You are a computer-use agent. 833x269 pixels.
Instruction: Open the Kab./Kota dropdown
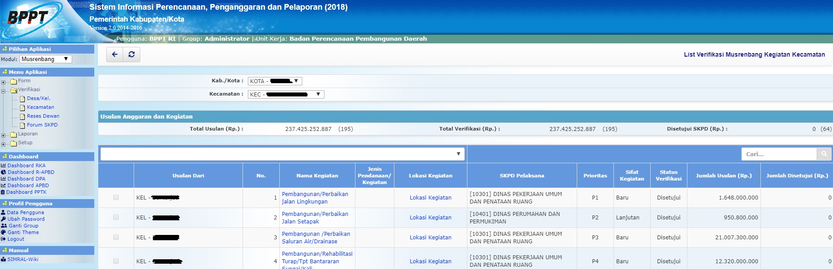275,81
